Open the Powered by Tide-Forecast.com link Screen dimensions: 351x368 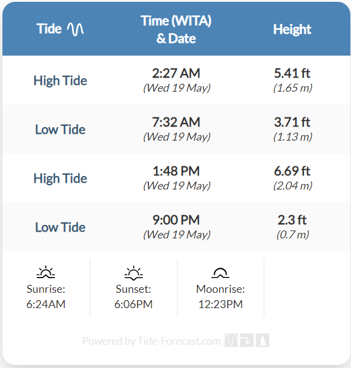click(x=151, y=340)
